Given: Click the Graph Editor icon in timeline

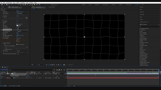Looking at the screenshot, I should pyautogui.click(x=64, y=70).
